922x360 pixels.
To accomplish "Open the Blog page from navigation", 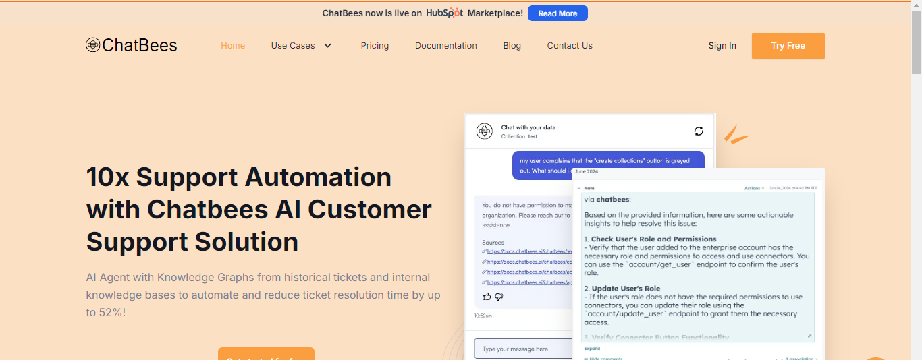I will pos(512,46).
